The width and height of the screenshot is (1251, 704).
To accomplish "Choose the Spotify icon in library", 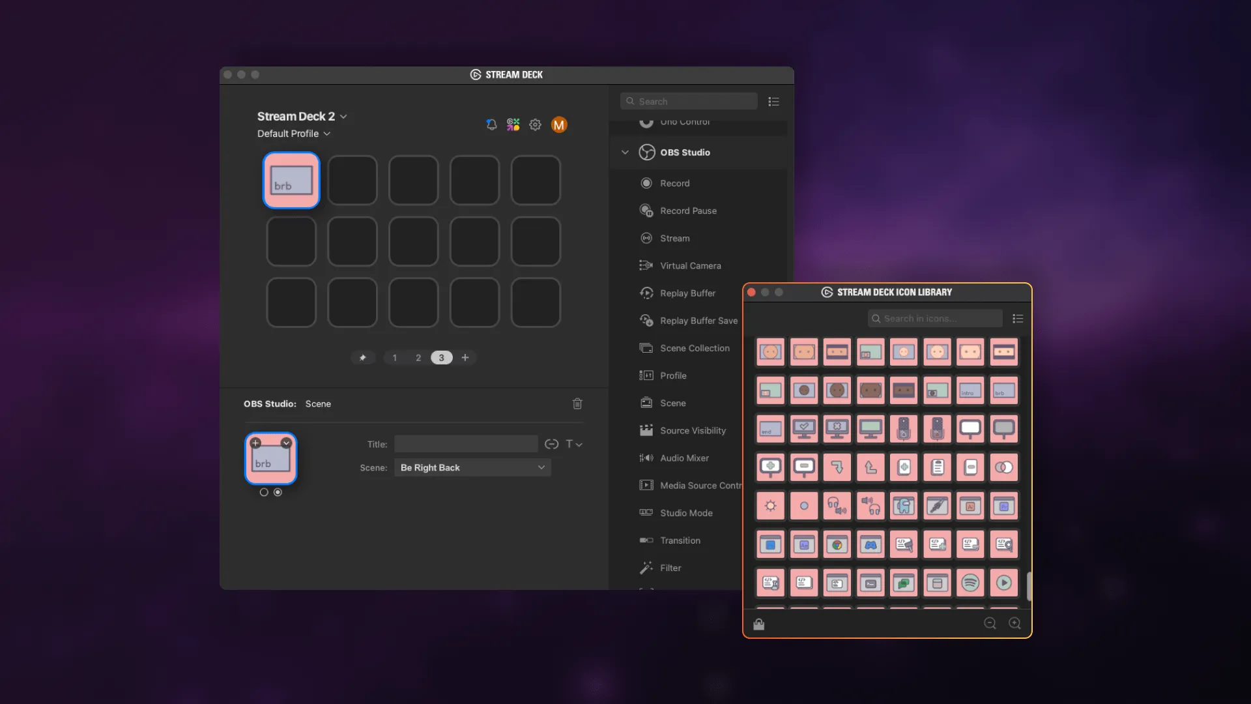I will [970, 583].
